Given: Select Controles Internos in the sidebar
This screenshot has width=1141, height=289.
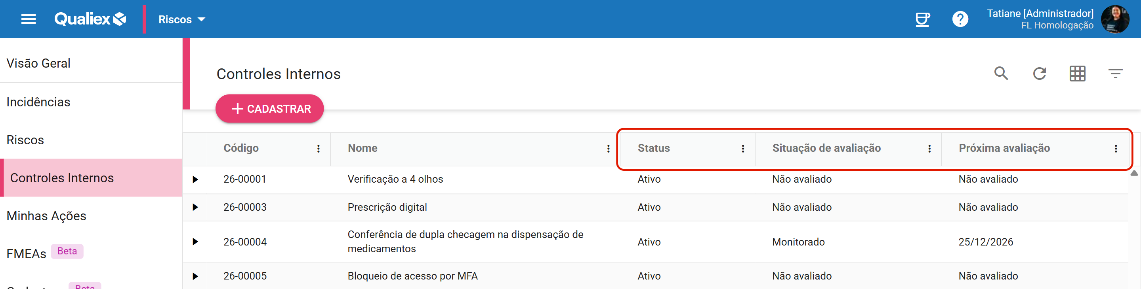Looking at the screenshot, I should point(91,178).
